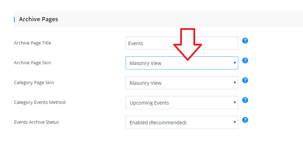This screenshot has width=303, height=156.
Task: Click the red downward arrow annotation
Action: [188, 44]
